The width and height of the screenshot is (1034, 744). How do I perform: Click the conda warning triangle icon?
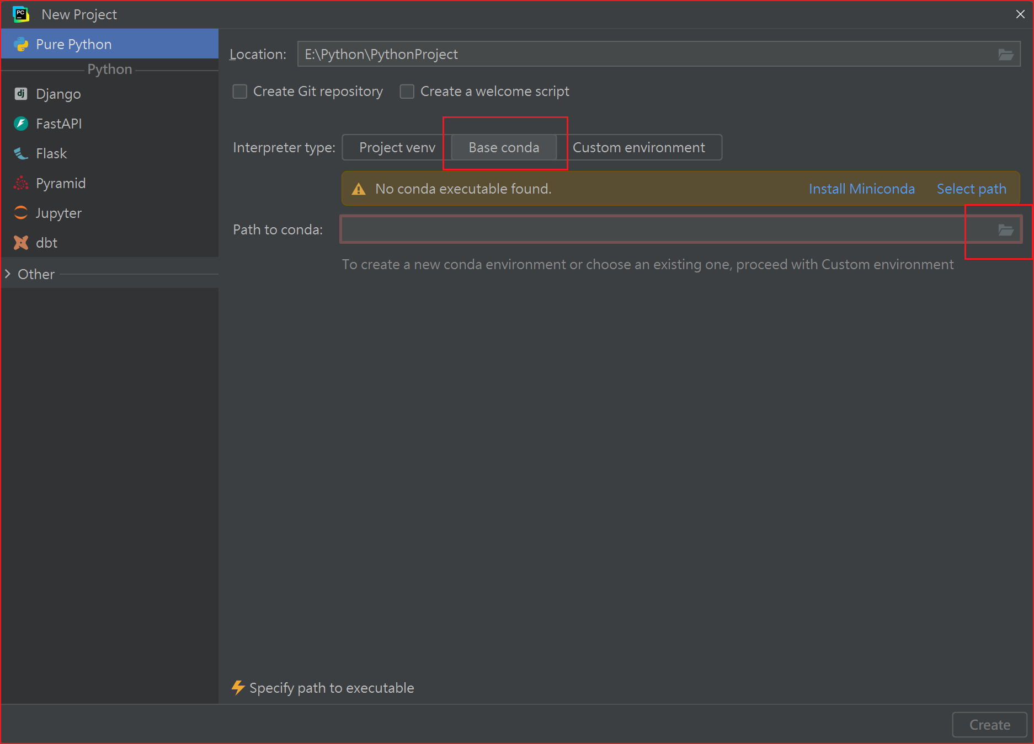359,189
